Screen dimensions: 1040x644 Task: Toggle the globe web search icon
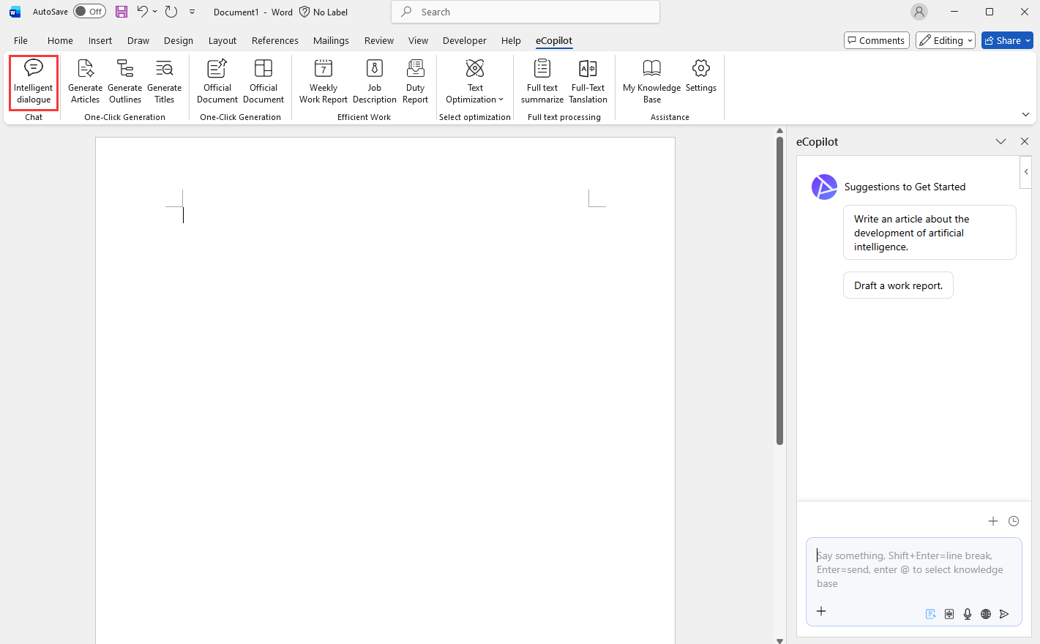[x=986, y=614]
